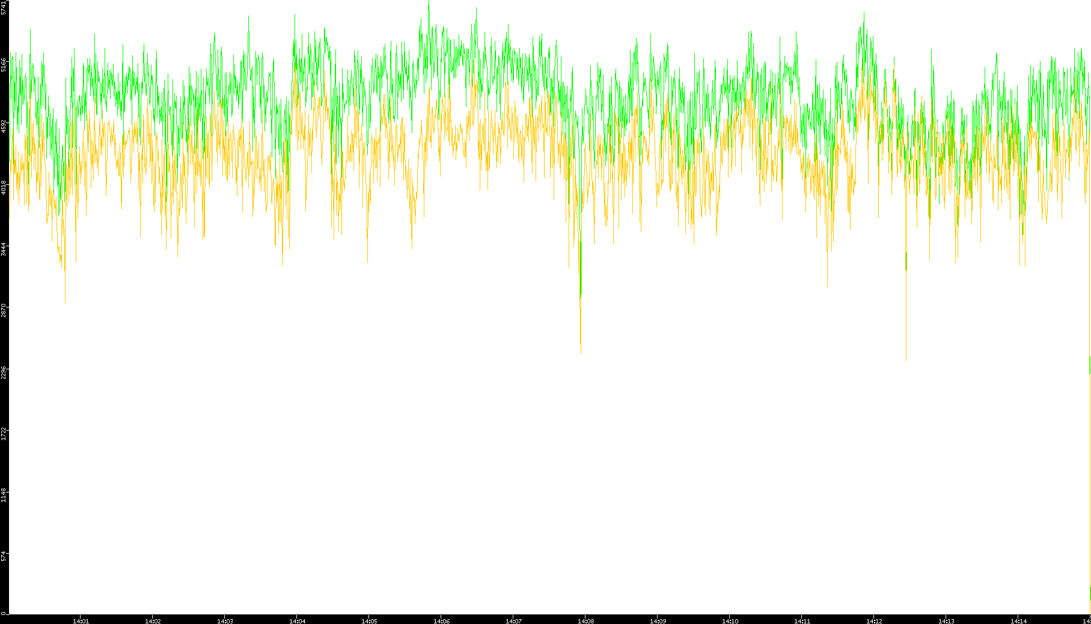Click the bottom tip of the deepest orange dip before 14:08
Image resolution: width=1091 pixels, height=624 pixels.
point(581,353)
